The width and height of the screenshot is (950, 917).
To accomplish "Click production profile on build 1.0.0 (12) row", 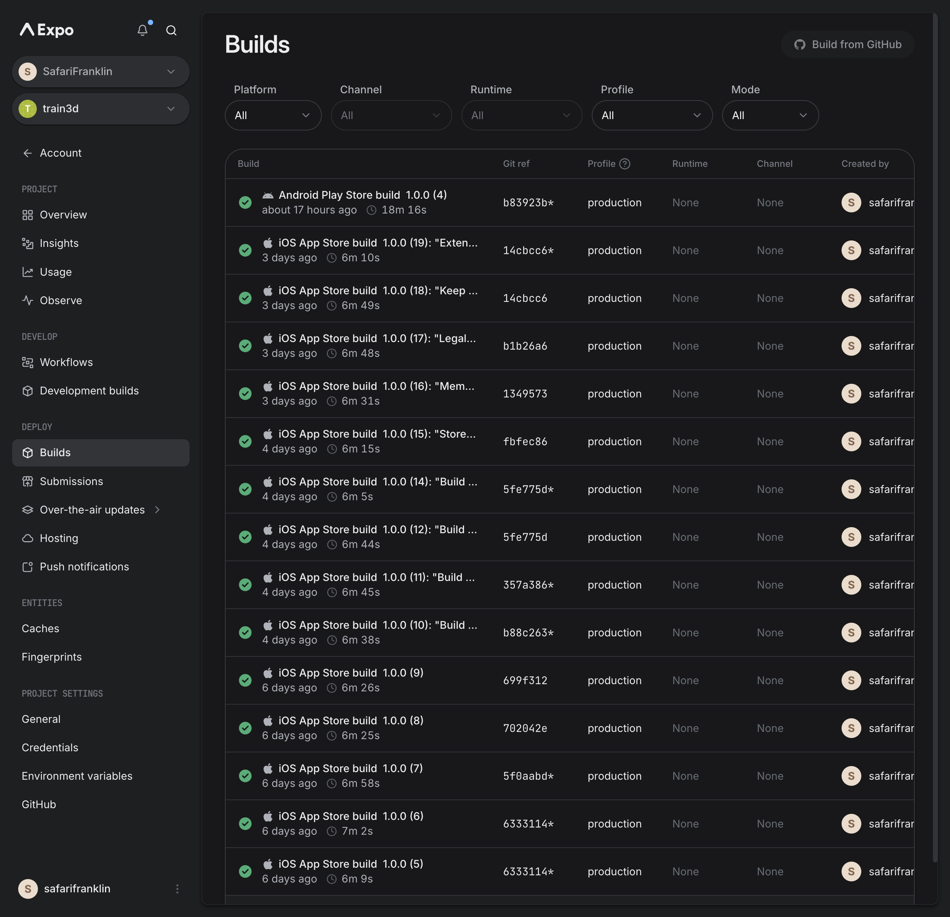I will point(615,537).
